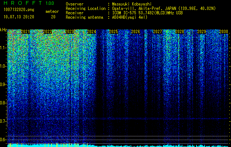Click the 1.0 kHz axis label

3,66
